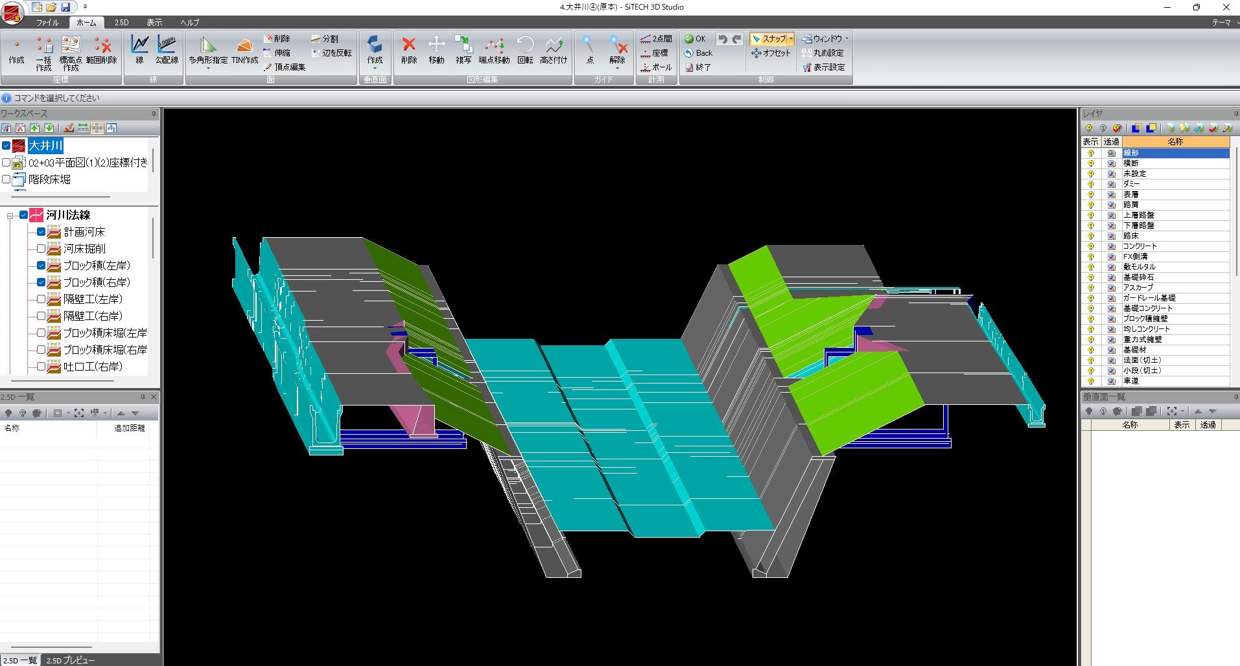Select the TIN作成 tool

click(244, 50)
